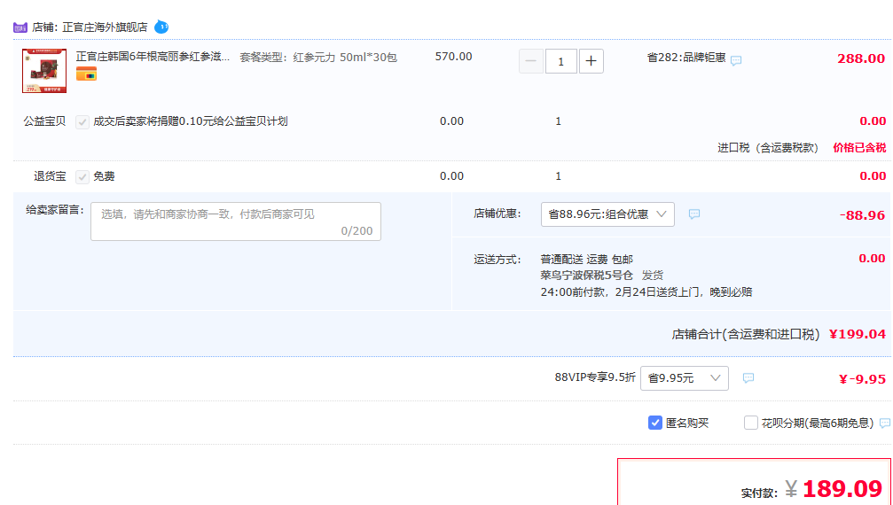Click the 普通配送 运费 包邮 text
The width and height of the screenshot is (893, 505).
coord(586,260)
